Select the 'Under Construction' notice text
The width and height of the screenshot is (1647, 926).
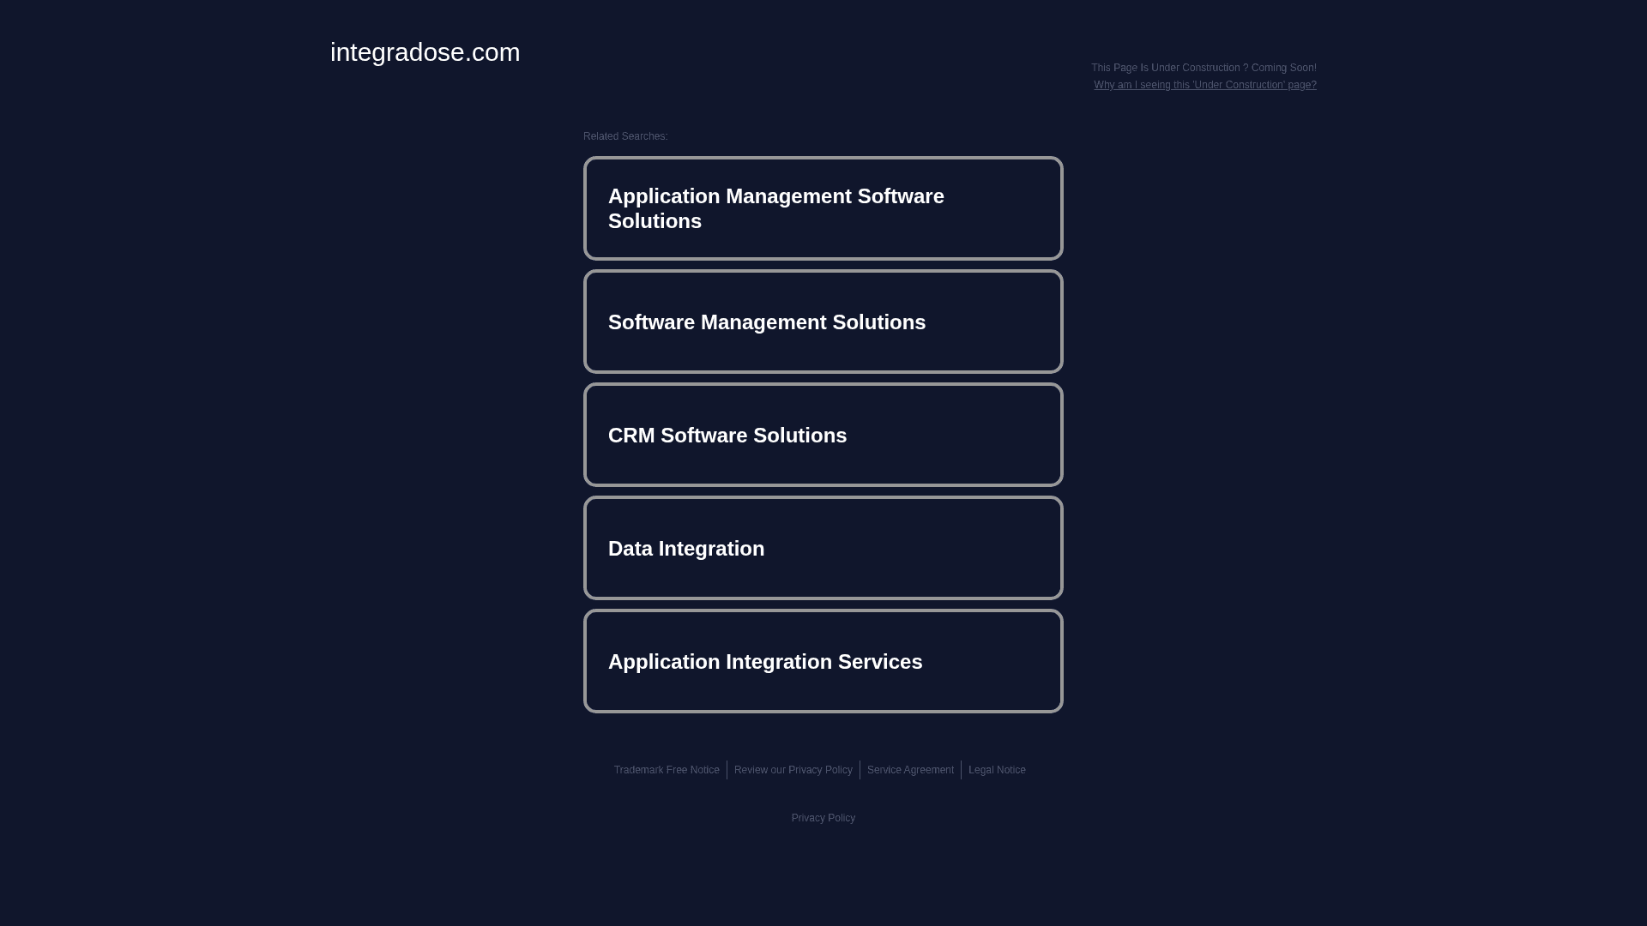(x=1204, y=67)
